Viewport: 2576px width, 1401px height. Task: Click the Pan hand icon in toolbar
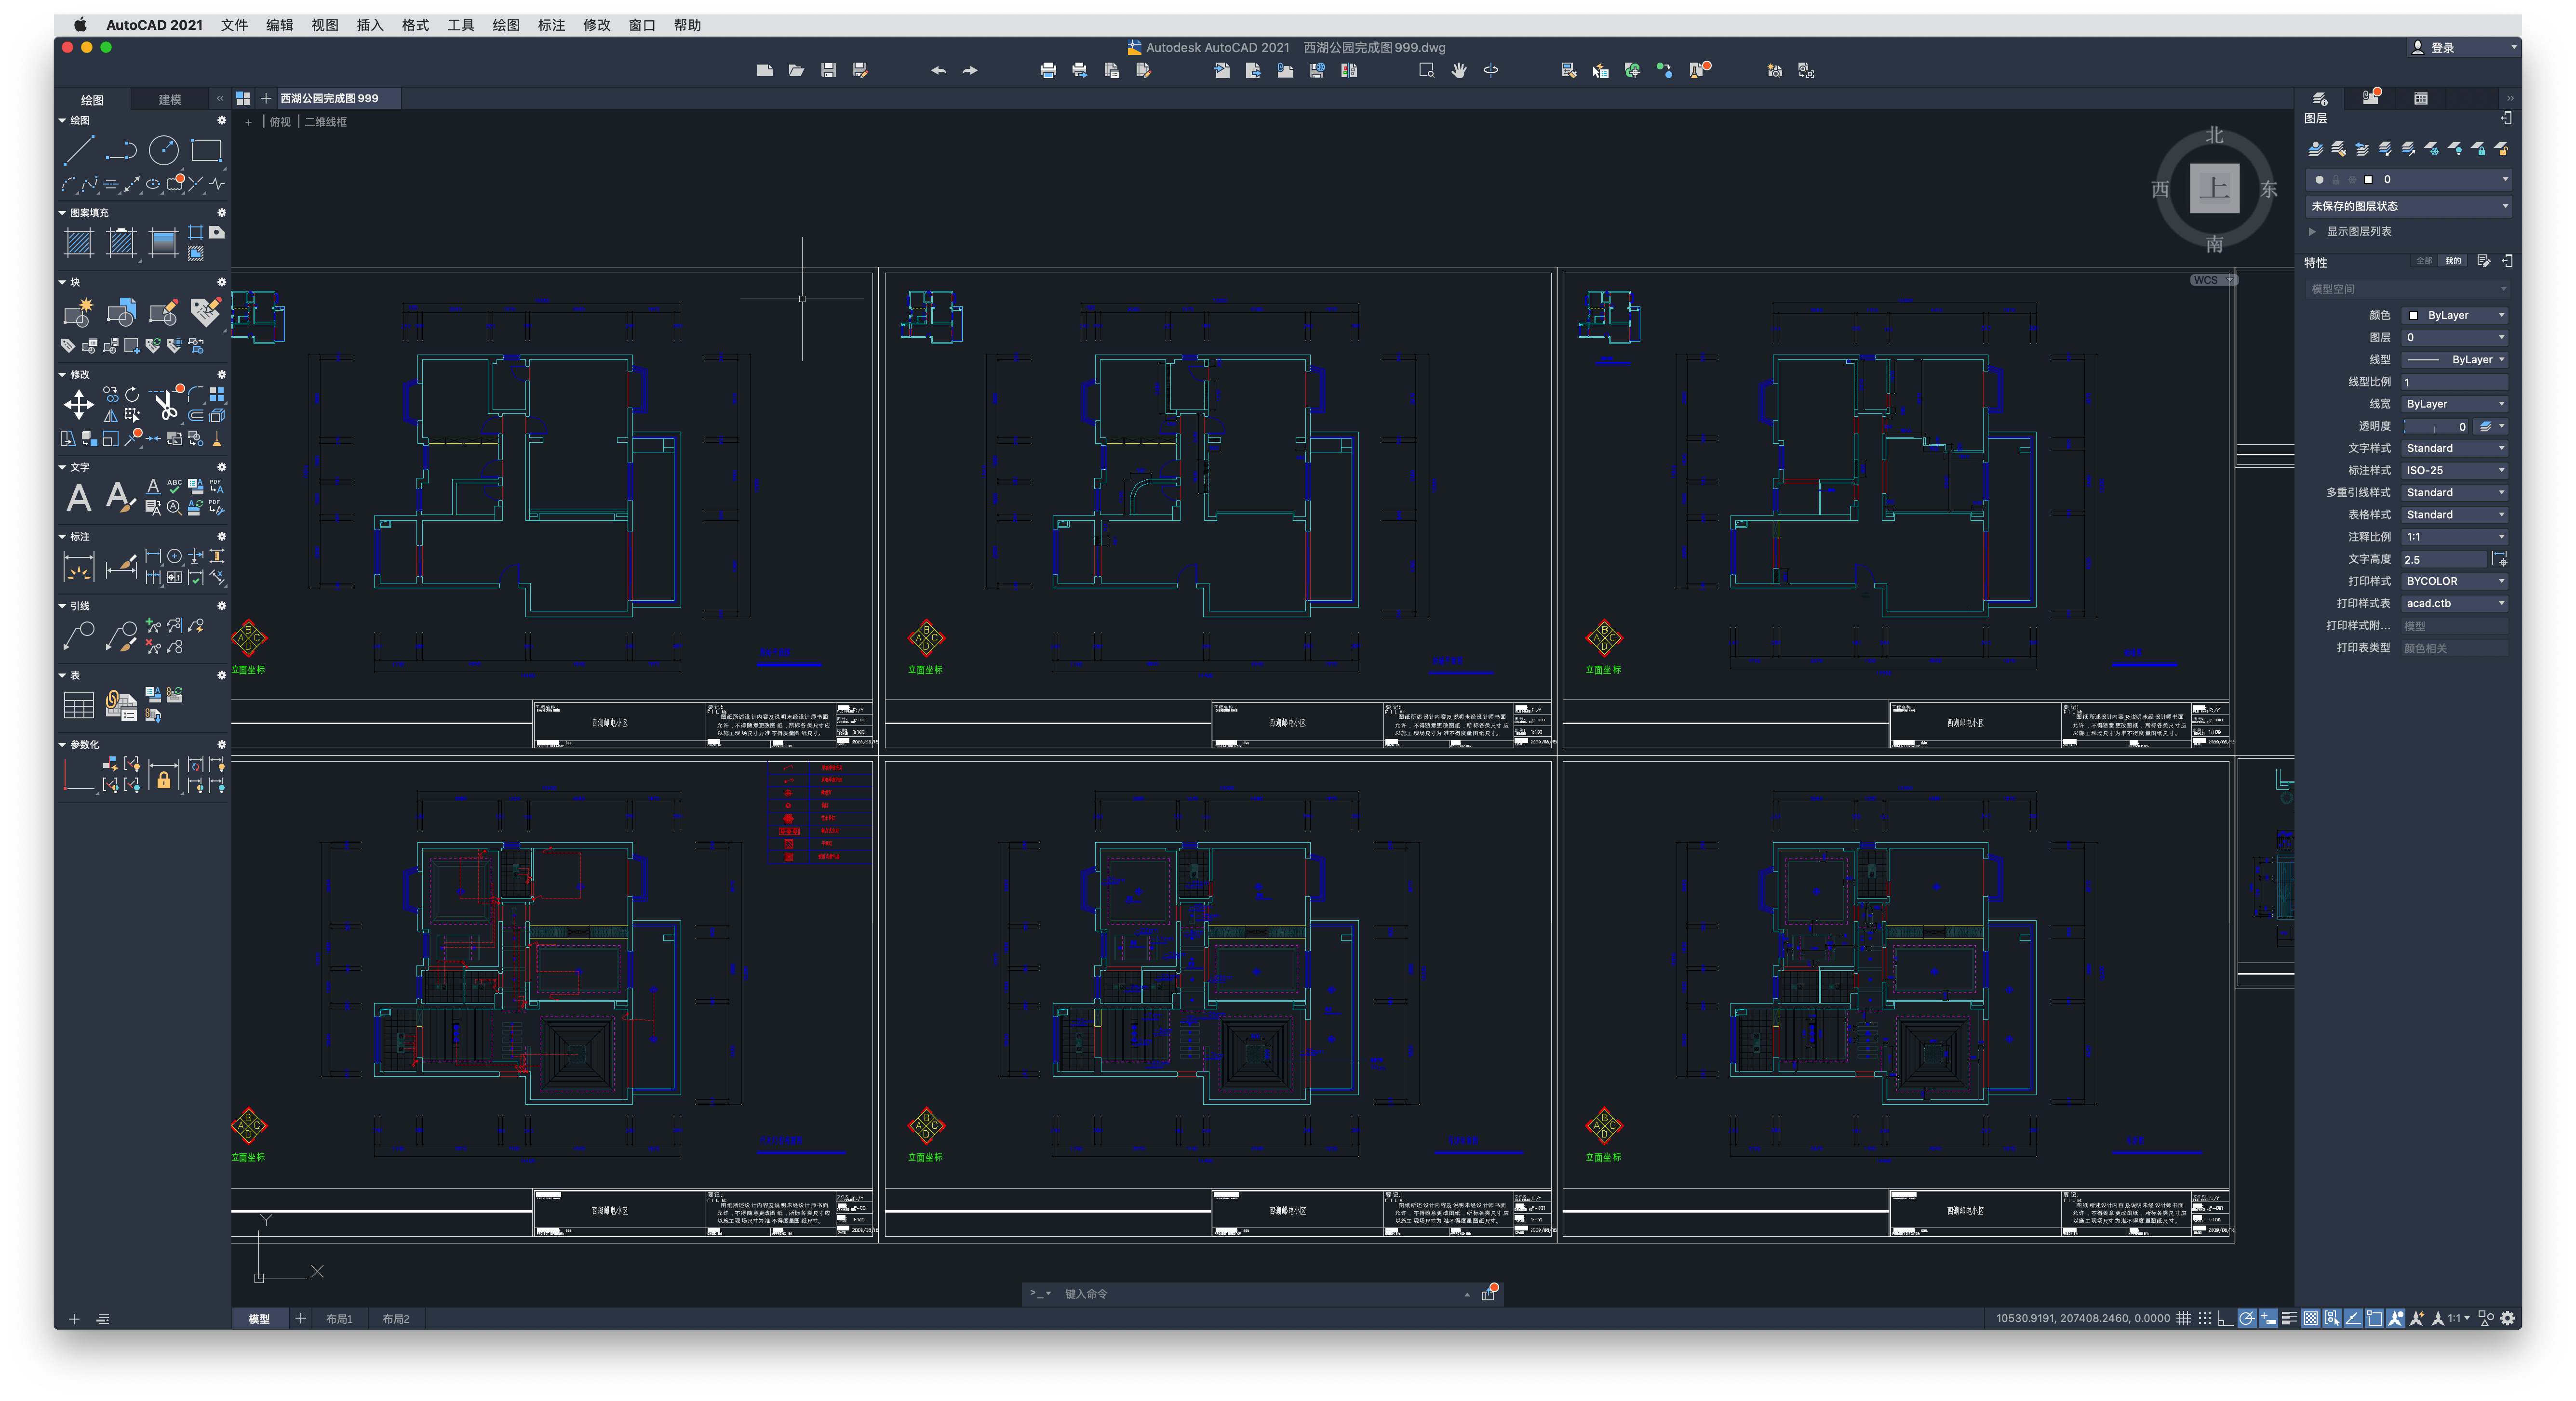1459,70
